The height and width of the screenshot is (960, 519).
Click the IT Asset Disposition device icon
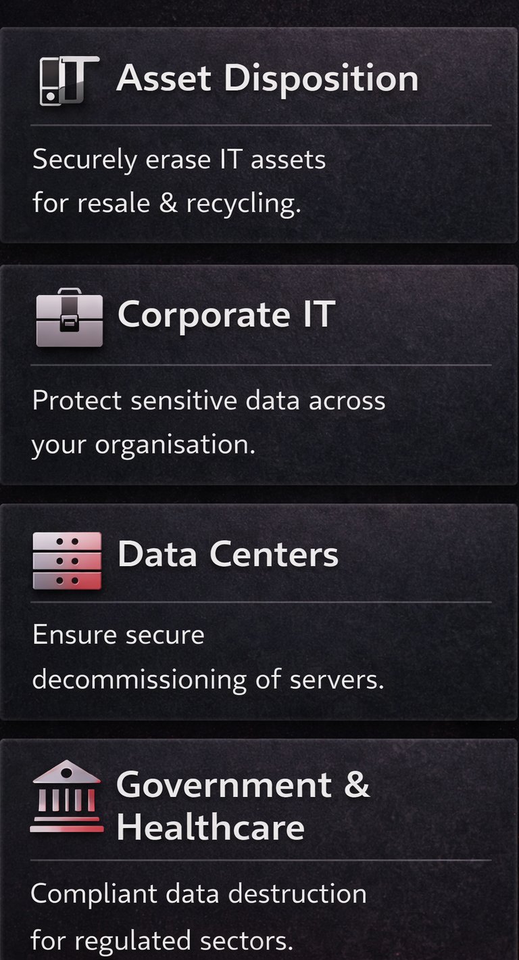[x=69, y=80]
